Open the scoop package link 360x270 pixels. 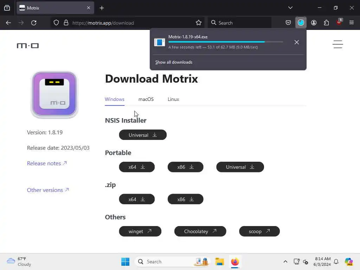259,231
